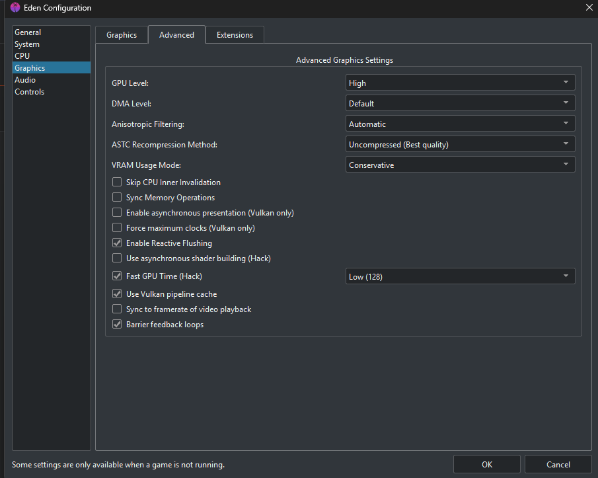This screenshot has width=598, height=478.
Task: Switch to the Advanced tab
Action: point(176,35)
